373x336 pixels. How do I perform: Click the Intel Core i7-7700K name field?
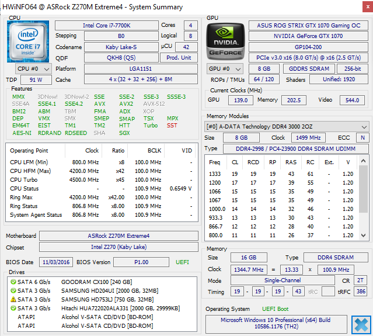click(x=107, y=26)
